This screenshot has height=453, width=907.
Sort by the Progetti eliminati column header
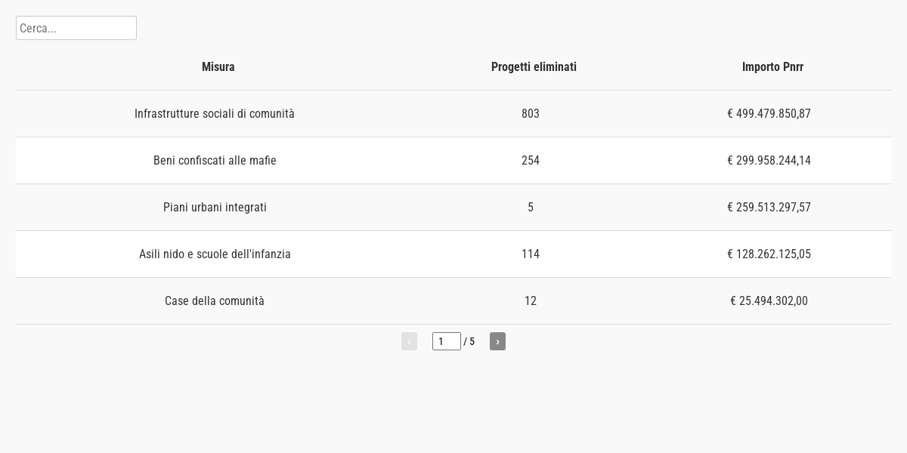click(534, 67)
